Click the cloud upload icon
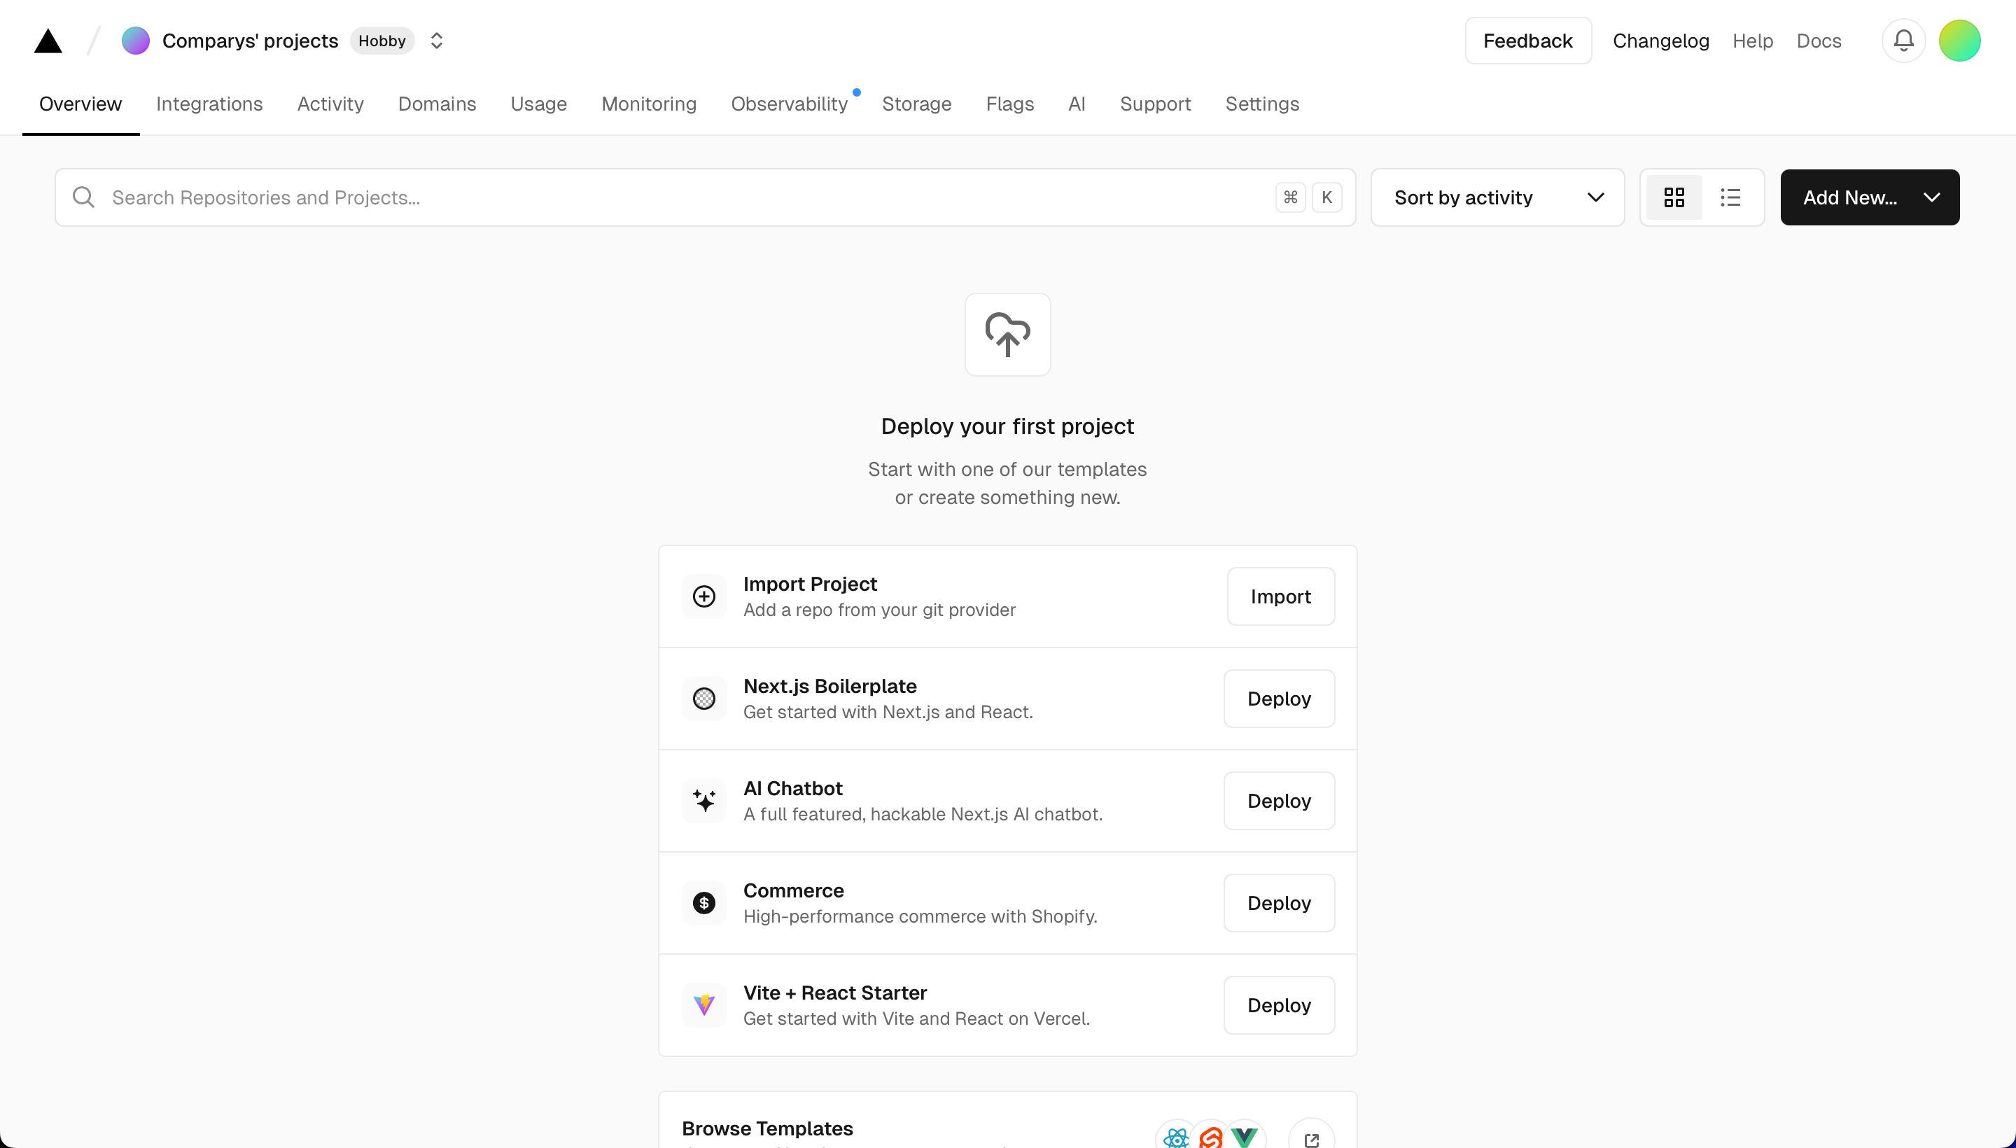 click(x=1007, y=335)
